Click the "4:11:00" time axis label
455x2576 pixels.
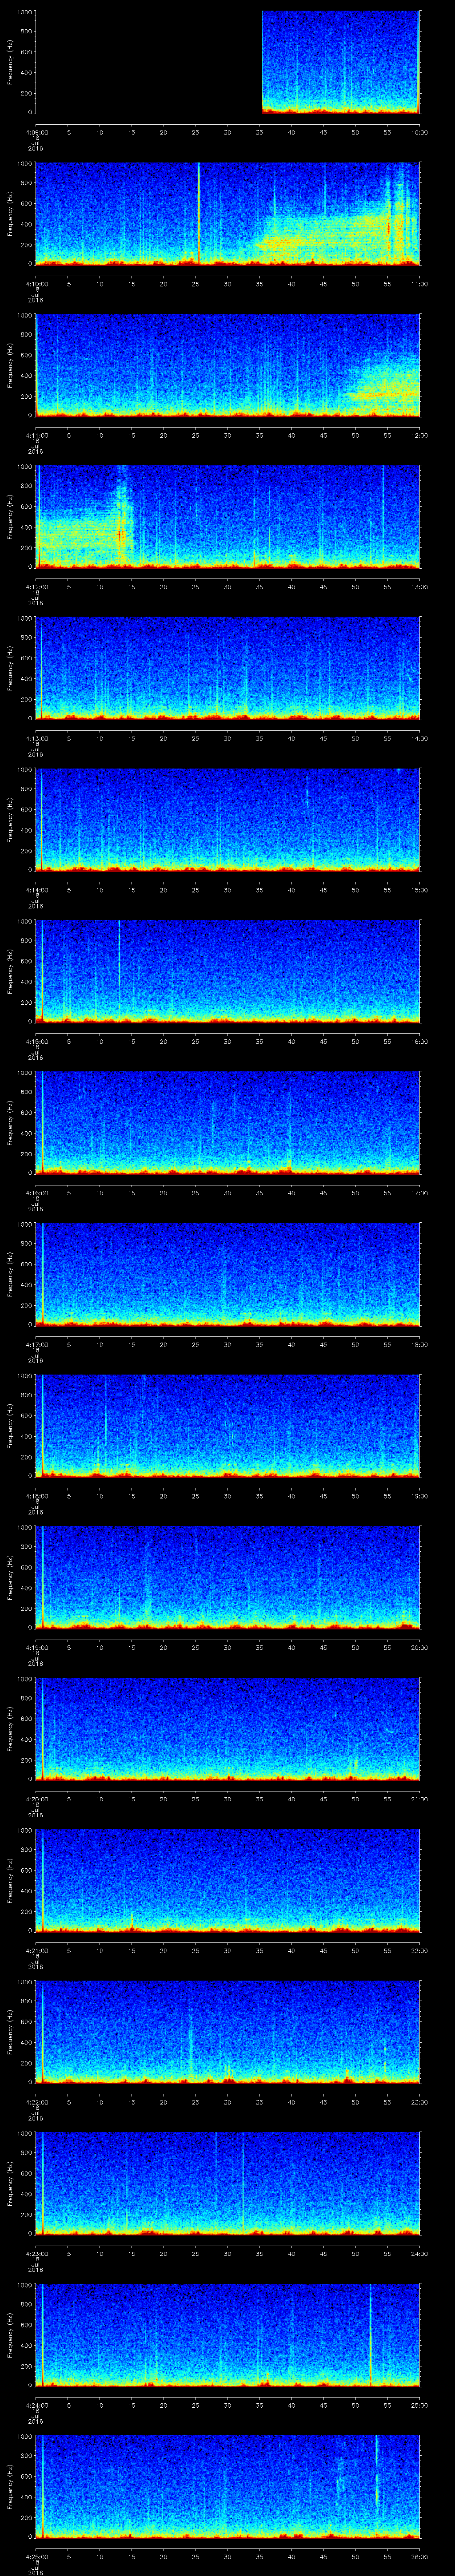[x=36, y=435]
